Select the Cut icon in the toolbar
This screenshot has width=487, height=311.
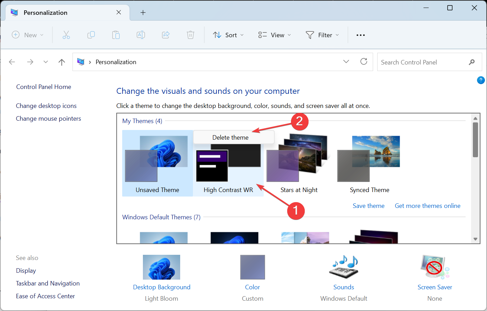click(x=66, y=35)
